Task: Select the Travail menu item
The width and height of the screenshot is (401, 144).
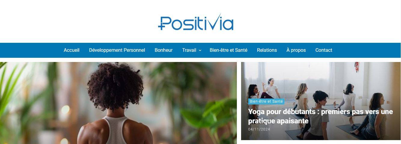Action: click(189, 50)
